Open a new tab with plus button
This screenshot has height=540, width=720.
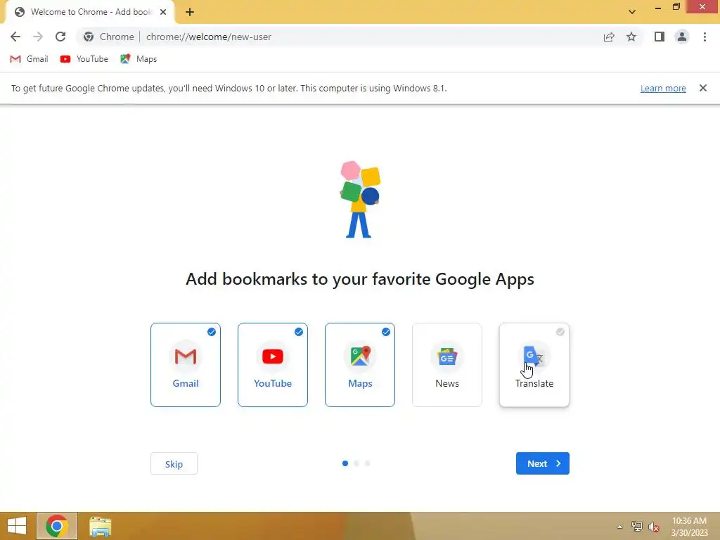pyautogui.click(x=190, y=12)
